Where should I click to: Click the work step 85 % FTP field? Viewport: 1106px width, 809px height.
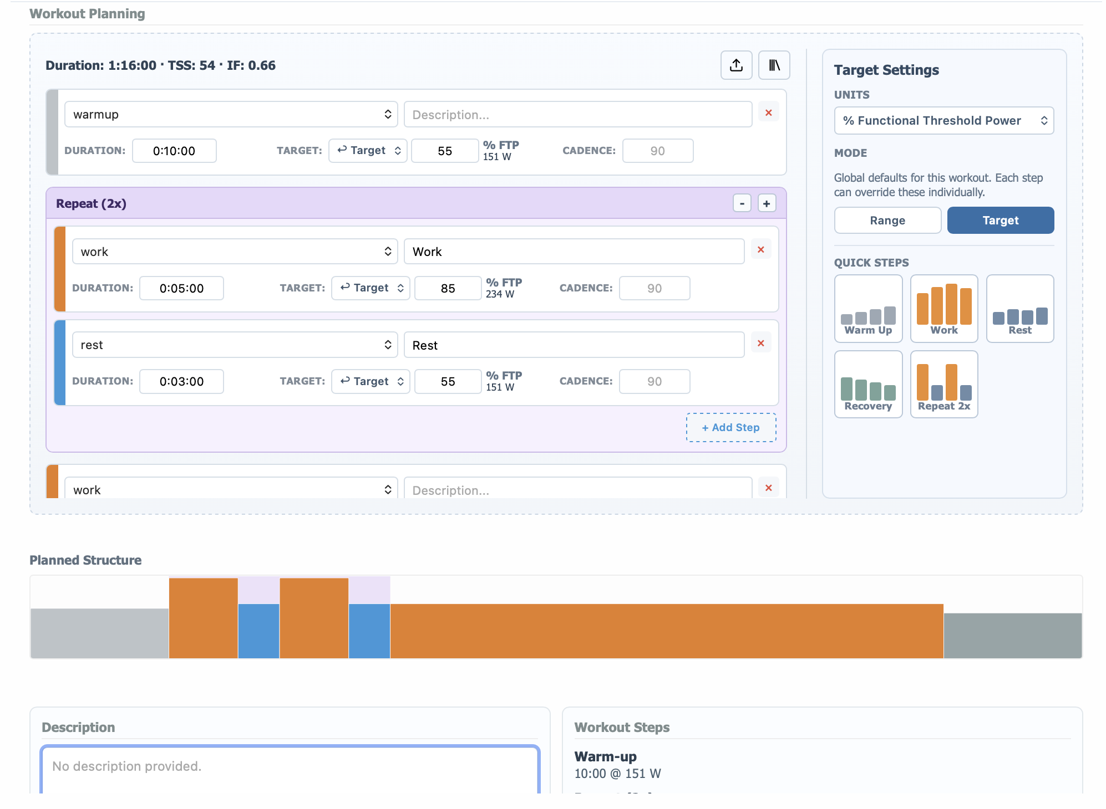click(x=448, y=288)
